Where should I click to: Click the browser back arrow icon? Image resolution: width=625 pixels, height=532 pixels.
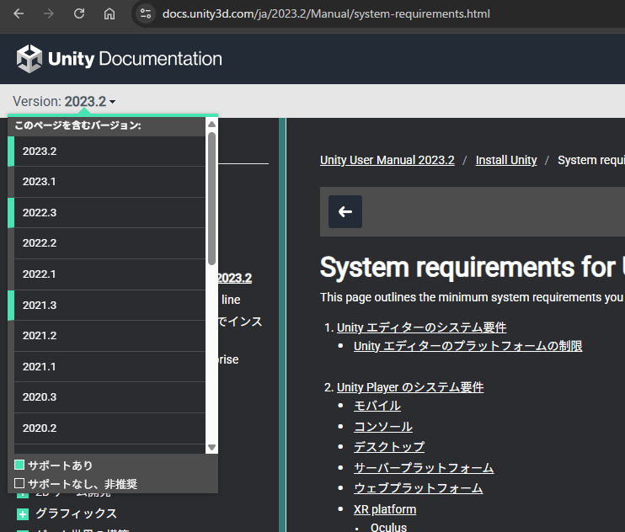[x=19, y=14]
